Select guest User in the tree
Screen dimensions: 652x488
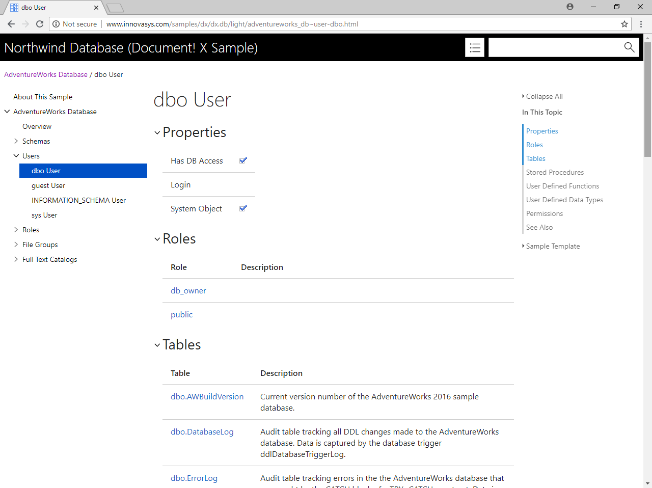tap(48, 185)
